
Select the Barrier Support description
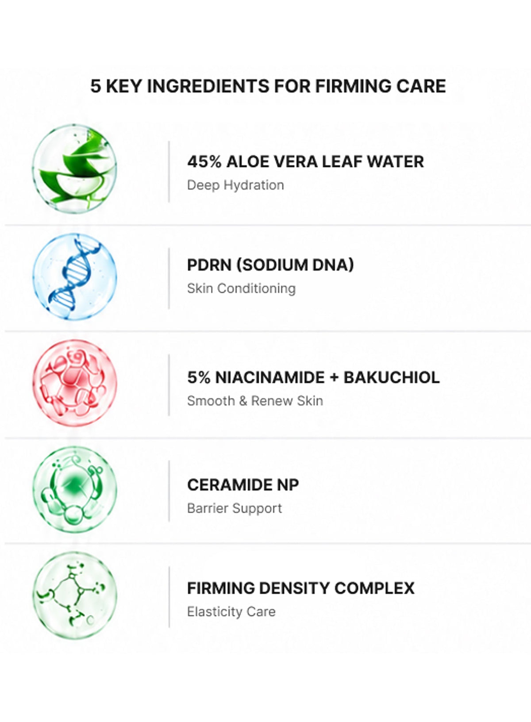point(235,508)
